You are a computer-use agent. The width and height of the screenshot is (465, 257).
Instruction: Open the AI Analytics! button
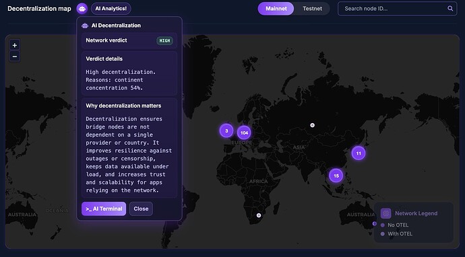point(111,9)
